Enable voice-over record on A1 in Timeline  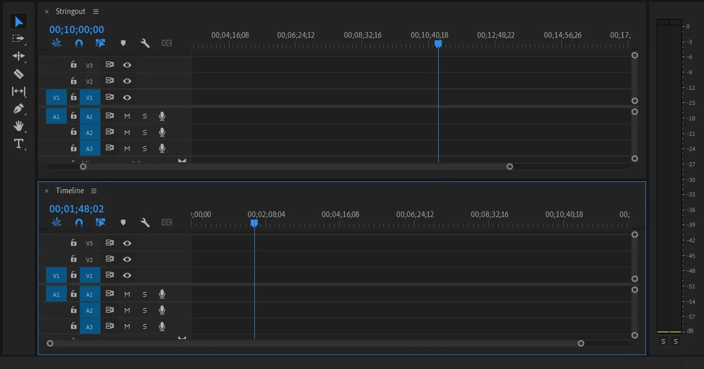(x=162, y=294)
